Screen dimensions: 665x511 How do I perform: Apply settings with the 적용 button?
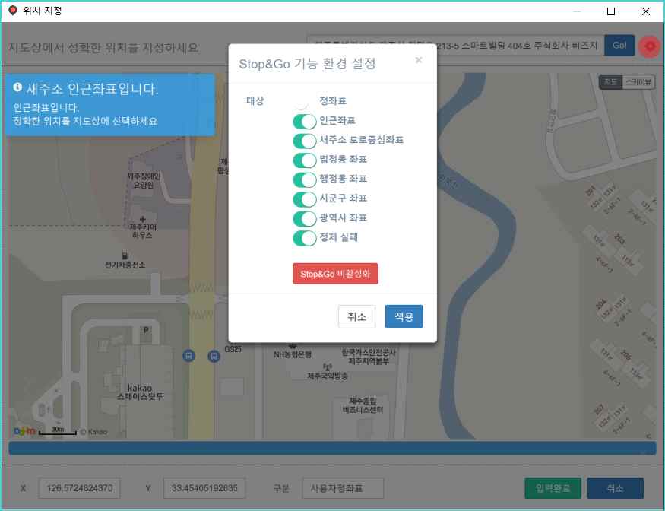click(x=404, y=316)
